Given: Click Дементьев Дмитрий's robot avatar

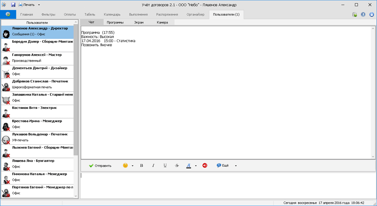Looking at the screenshot, I should [x=6, y=74].
